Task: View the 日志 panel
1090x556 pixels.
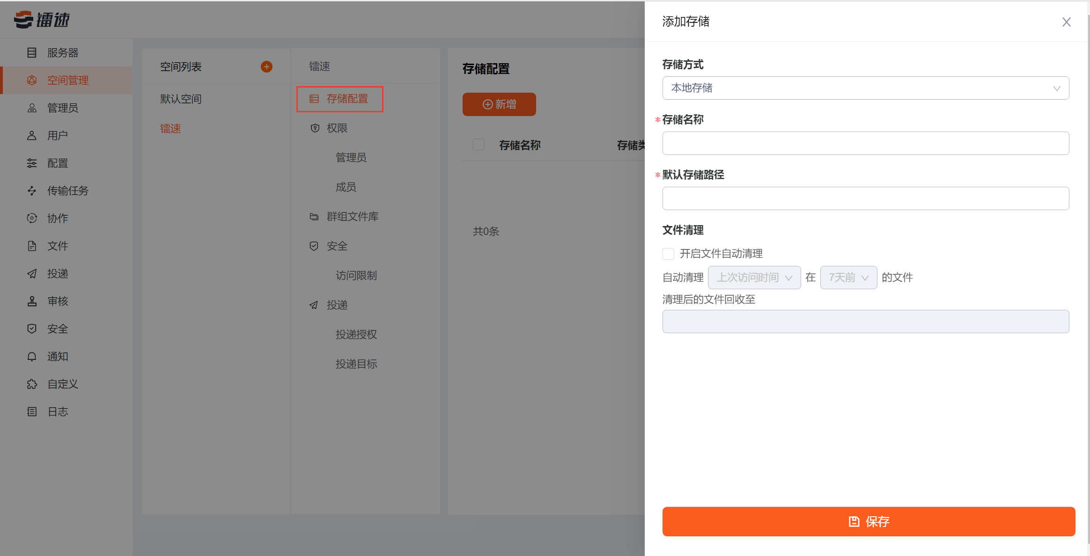Action: pos(57,411)
